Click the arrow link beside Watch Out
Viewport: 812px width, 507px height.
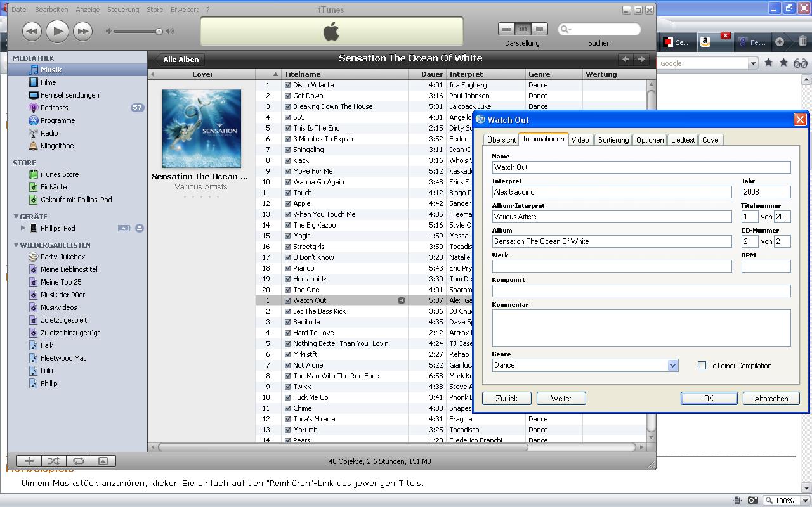click(x=402, y=300)
